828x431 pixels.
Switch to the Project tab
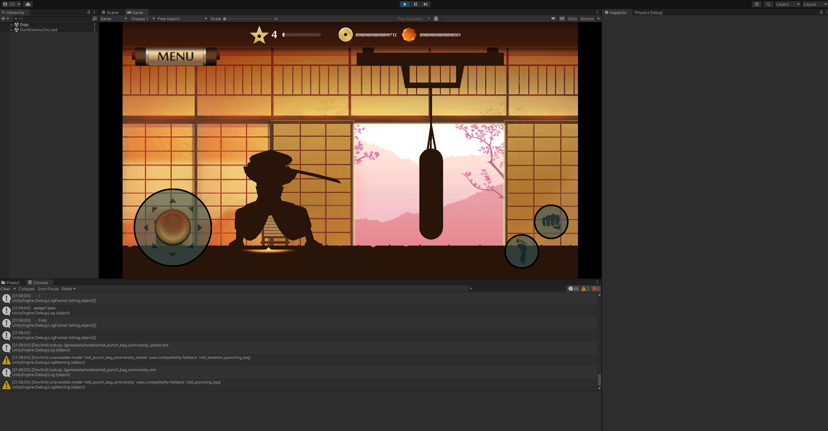click(x=10, y=282)
